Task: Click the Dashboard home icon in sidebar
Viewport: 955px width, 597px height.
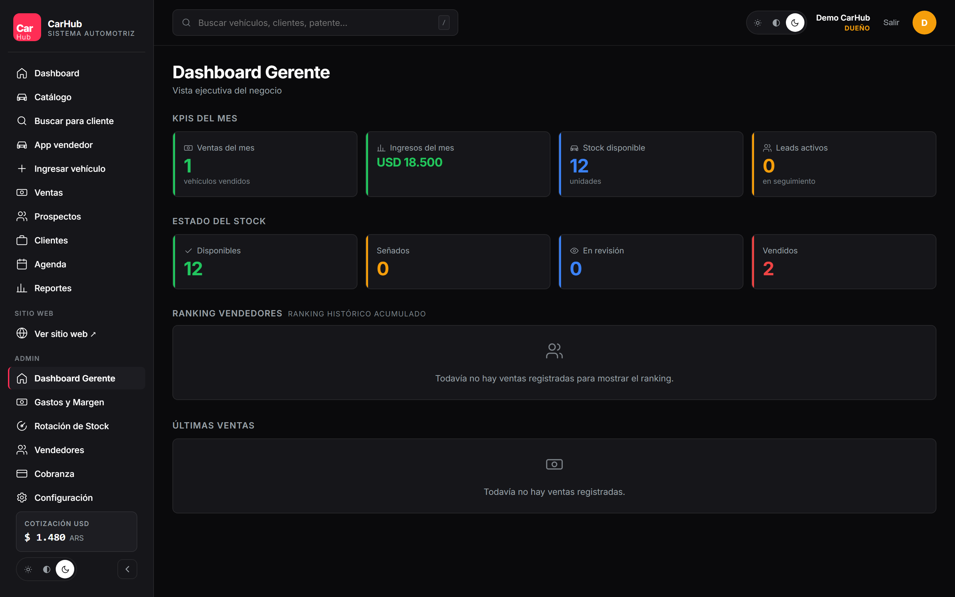Action: tap(22, 73)
